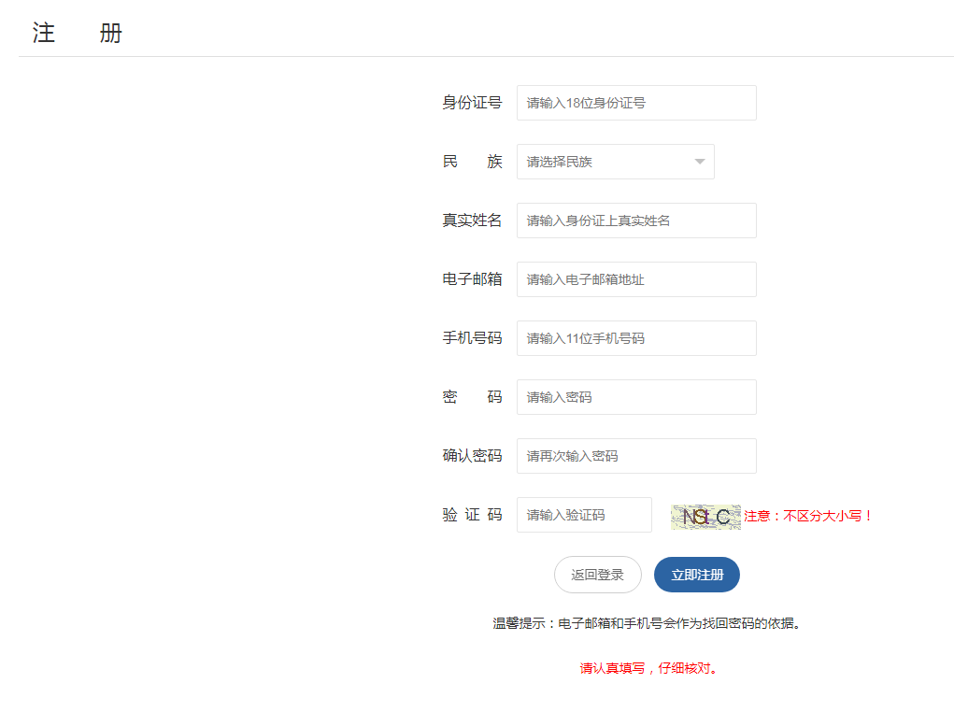This screenshot has height=726, width=954.
Task: Focus the 电子邮箱 email address field
Action: (636, 279)
